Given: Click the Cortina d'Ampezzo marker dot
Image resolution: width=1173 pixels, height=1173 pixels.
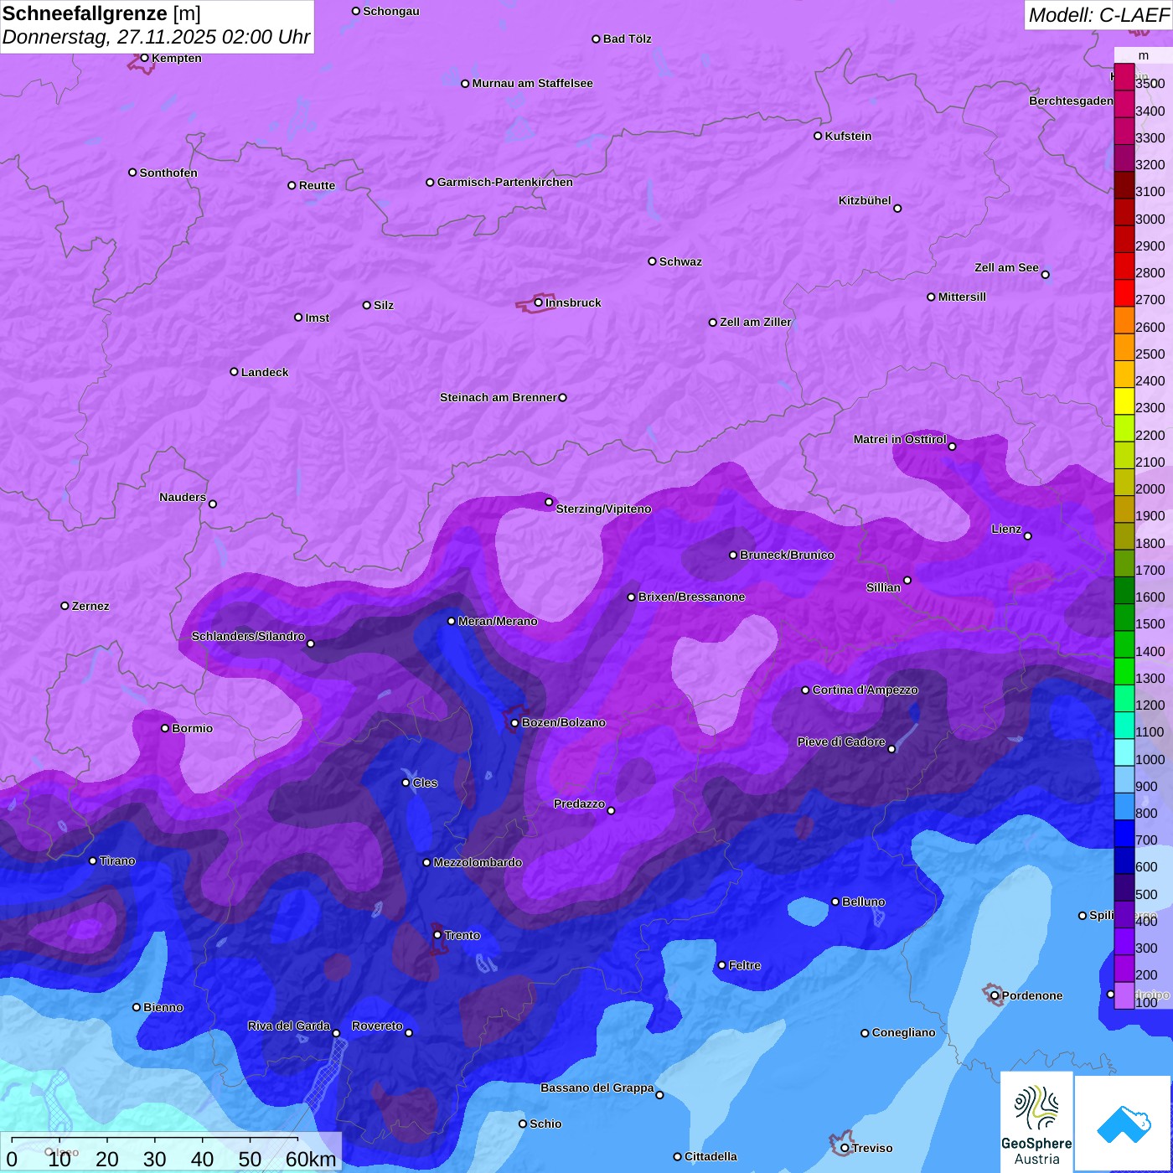Looking at the screenshot, I should [x=806, y=690].
